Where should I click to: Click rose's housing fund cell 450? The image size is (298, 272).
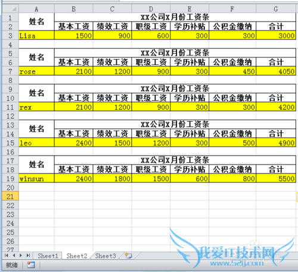(232, 72)
